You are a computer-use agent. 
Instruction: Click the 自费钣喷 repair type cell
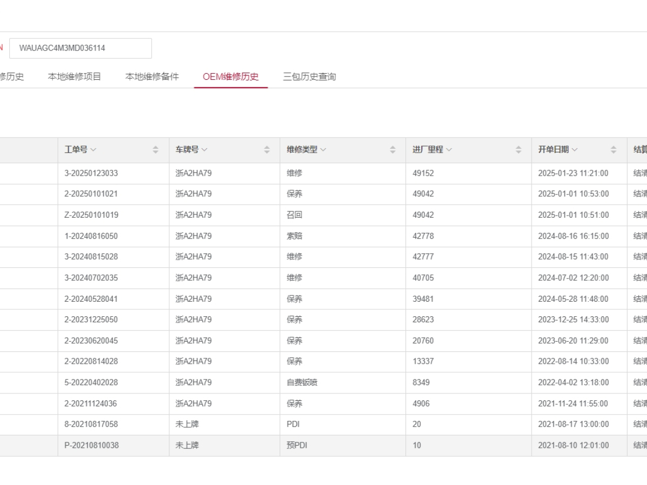(x=302, y=382)
